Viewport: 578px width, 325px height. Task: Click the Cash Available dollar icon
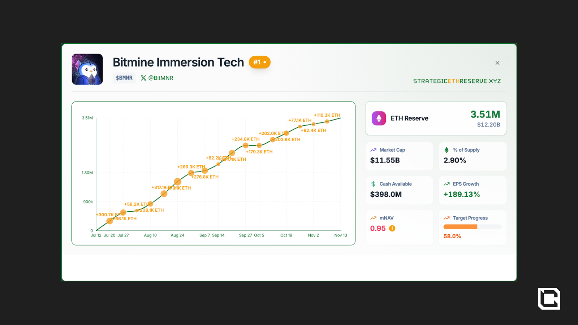[x=373, y=184]
